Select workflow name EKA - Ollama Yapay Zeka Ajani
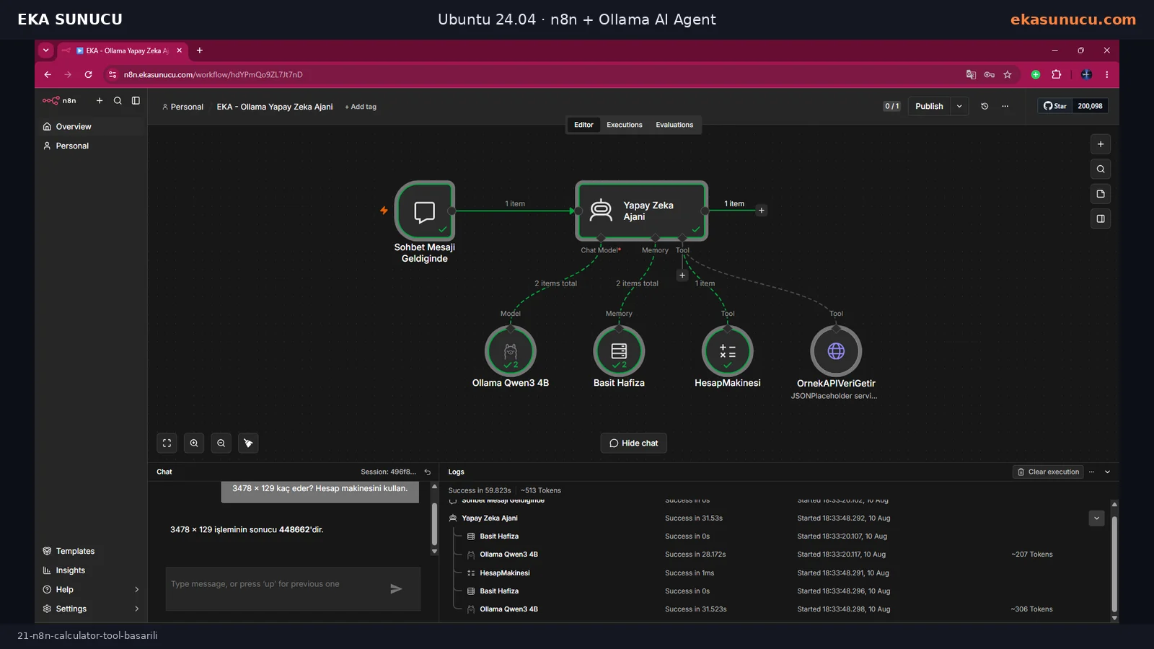The width and height of the screenshot is (1154, 649). pos(275,107)
